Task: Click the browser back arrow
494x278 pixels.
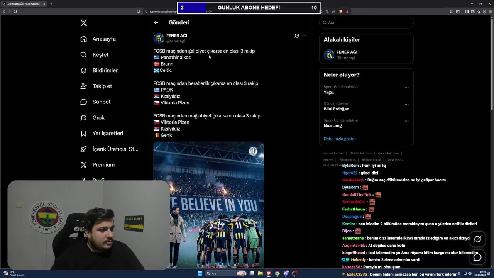Action: [4, 12]
